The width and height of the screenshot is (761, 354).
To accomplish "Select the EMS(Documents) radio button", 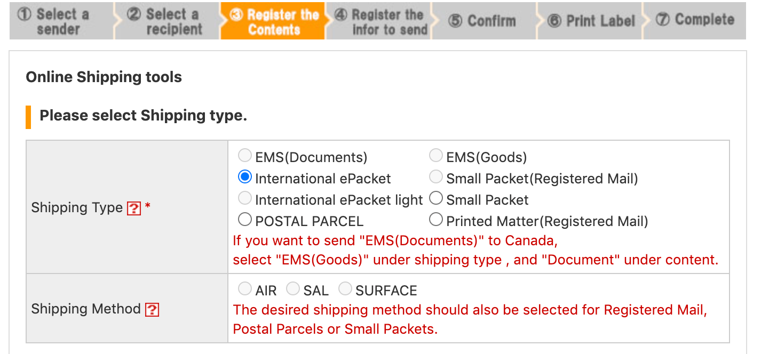I will (x=245, y=156).
